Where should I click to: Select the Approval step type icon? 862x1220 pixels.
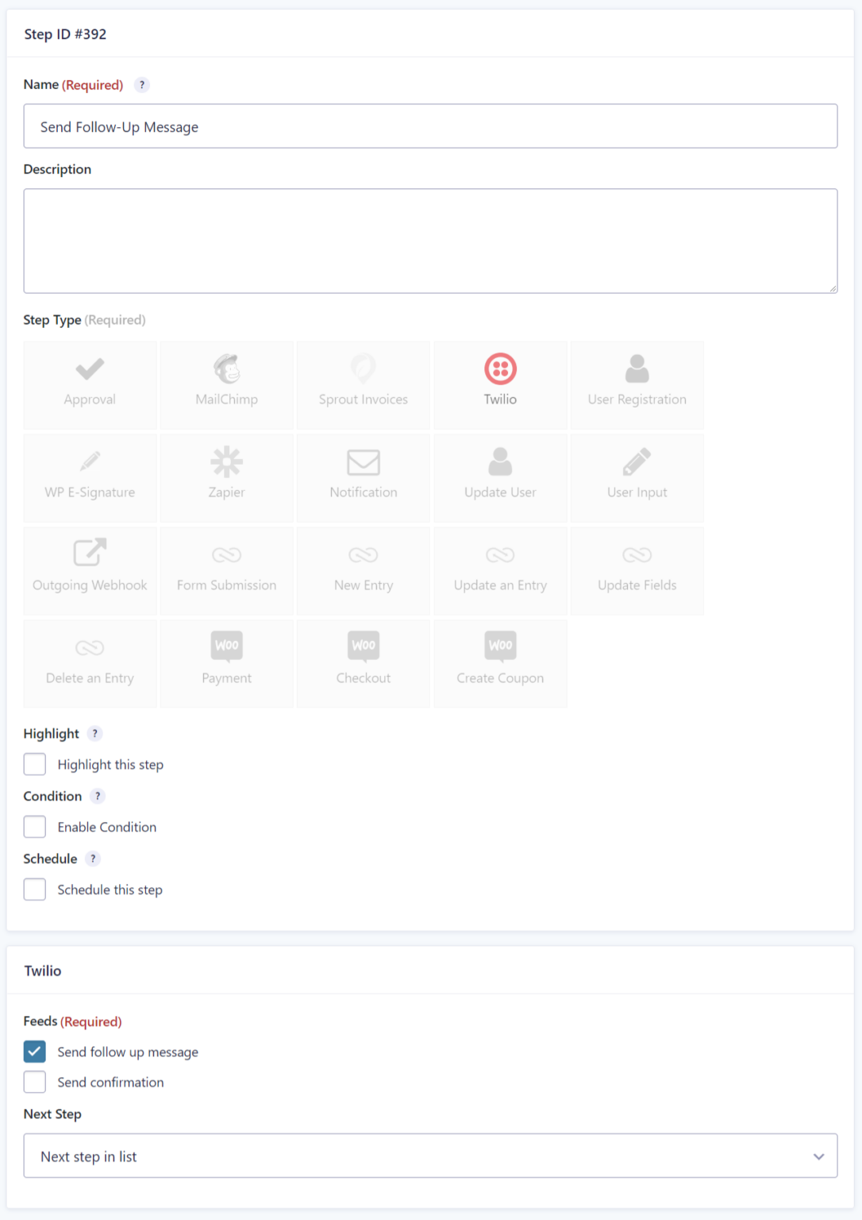pyautogui.click(x=90, y=369)
